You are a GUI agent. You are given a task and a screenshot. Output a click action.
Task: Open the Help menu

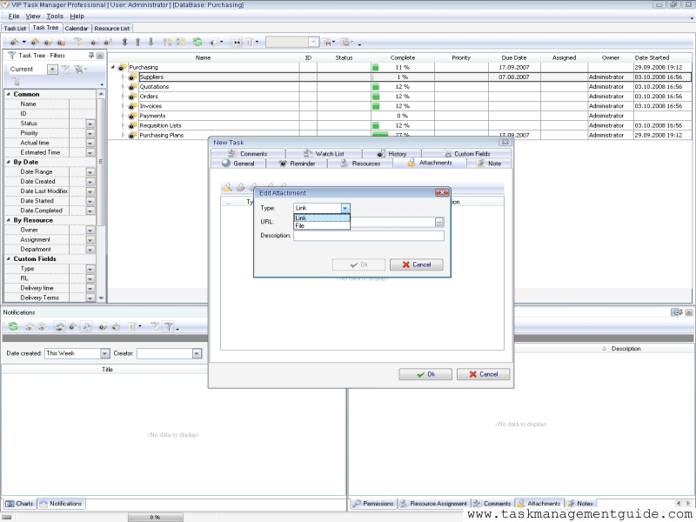(x=77, y=16)
